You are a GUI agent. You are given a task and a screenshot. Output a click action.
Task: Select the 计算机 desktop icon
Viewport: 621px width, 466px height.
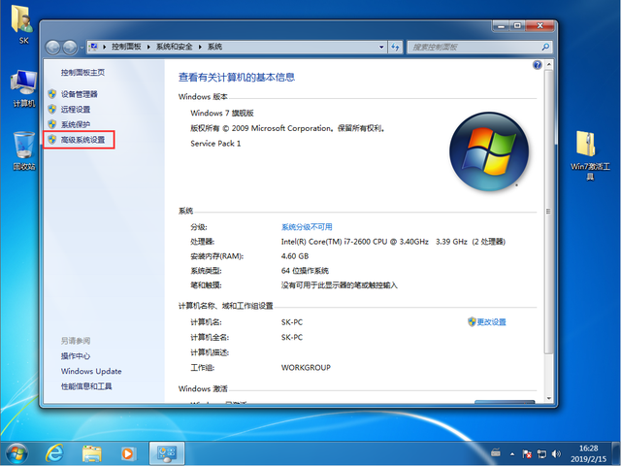pyautogui.click(x=23, y=88)
